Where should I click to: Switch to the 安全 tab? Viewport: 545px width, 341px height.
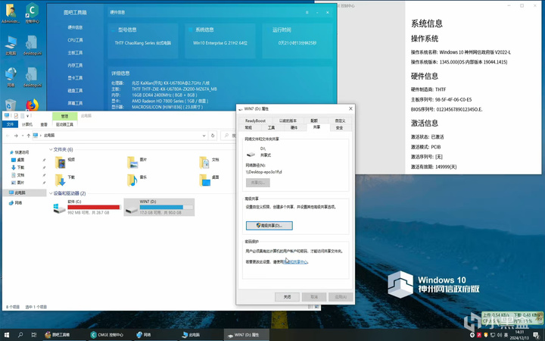pyautogui.click(x=339, y=128)
